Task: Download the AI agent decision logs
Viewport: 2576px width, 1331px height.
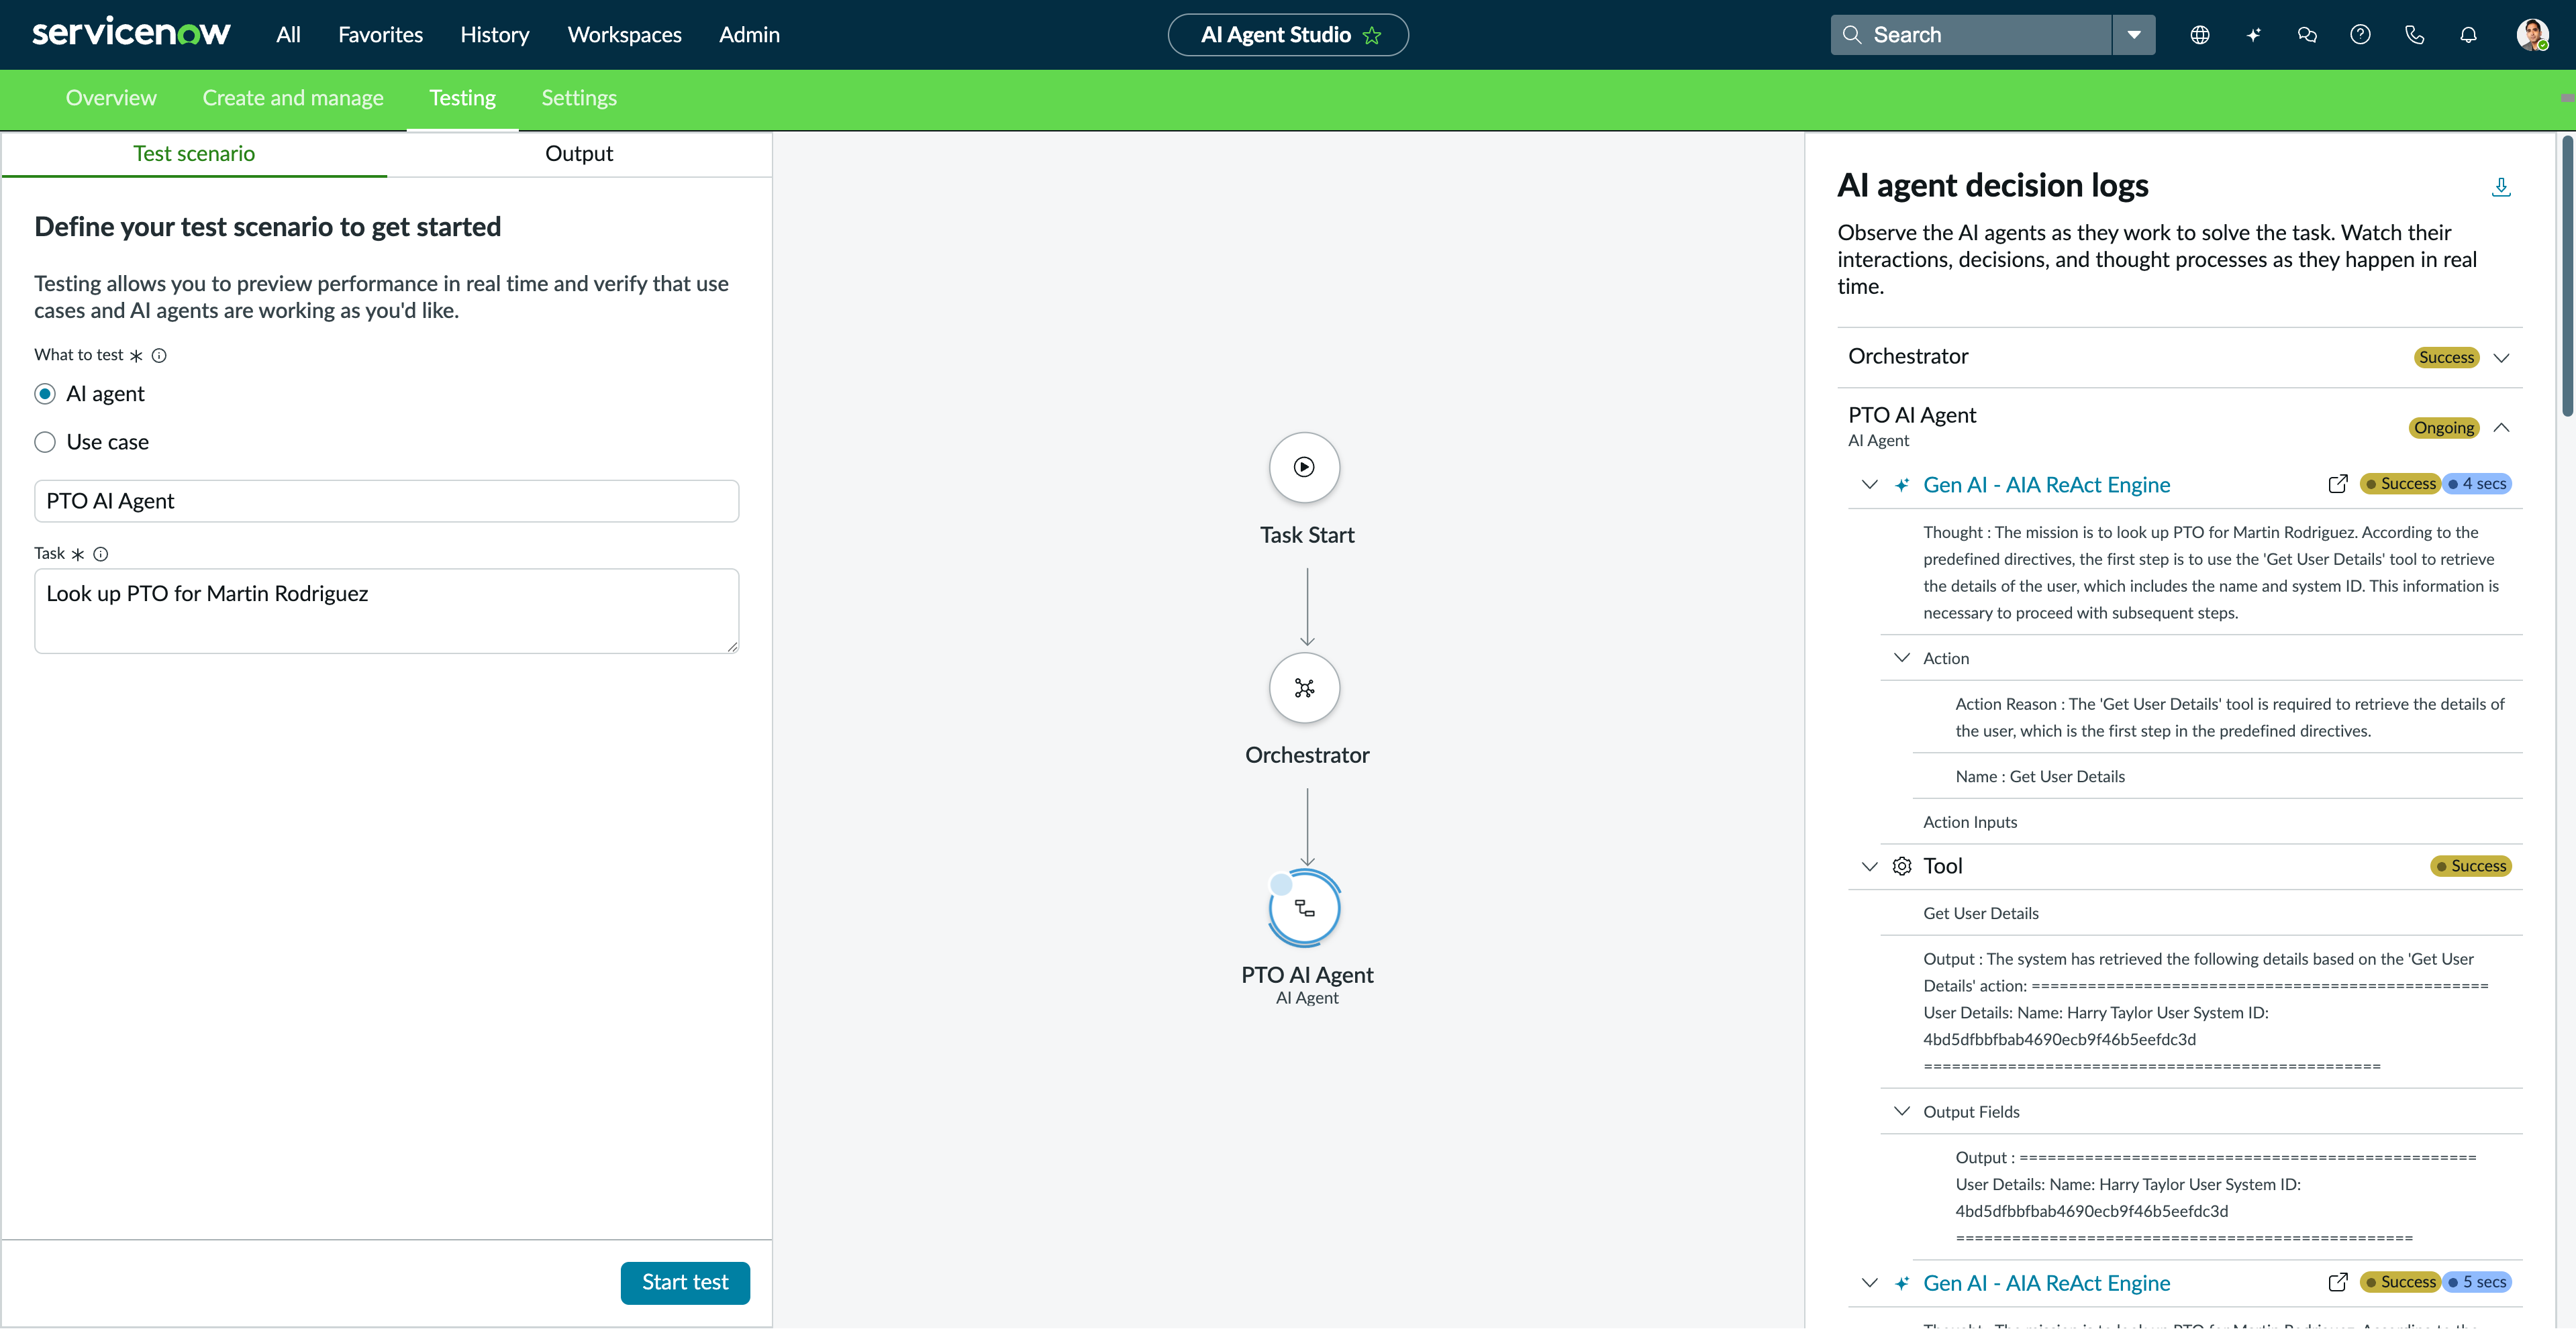Action: point(2502,187)
